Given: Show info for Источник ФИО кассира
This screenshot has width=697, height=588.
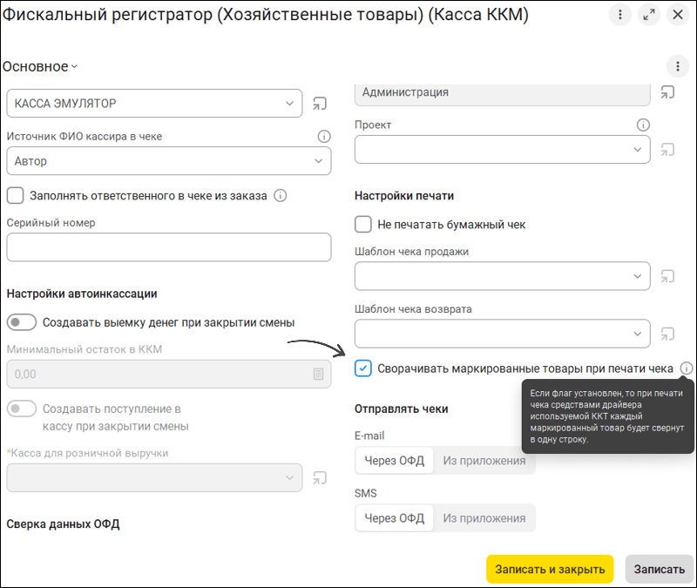Looking at the screenshot, I should click(x=324, y=137).
